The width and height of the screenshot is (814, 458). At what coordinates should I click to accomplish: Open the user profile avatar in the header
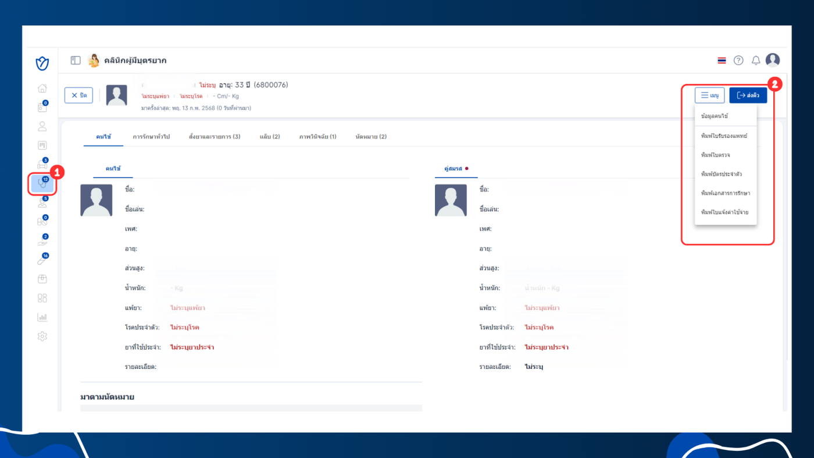773,60
